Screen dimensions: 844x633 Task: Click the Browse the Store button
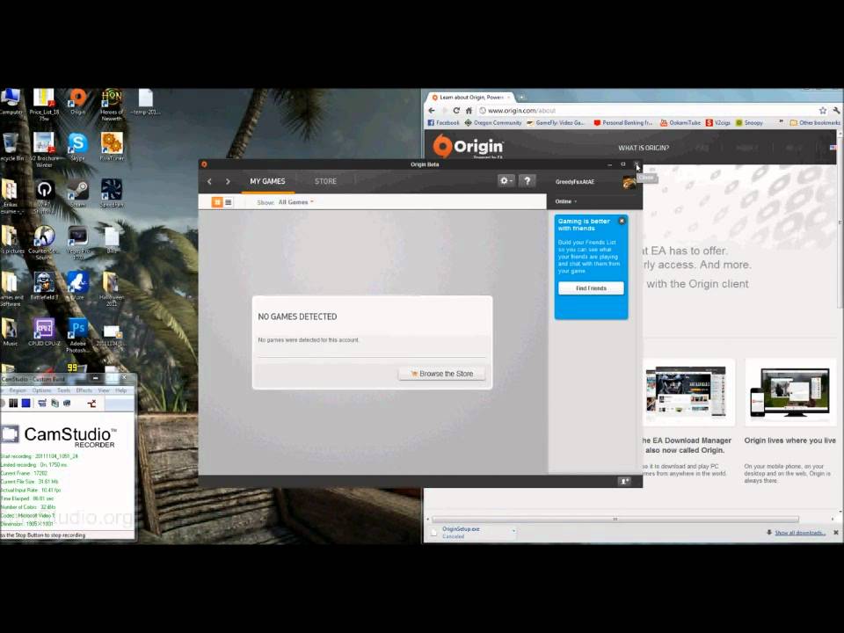point(442,374)
